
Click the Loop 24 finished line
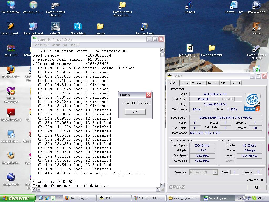coord(74,169)
